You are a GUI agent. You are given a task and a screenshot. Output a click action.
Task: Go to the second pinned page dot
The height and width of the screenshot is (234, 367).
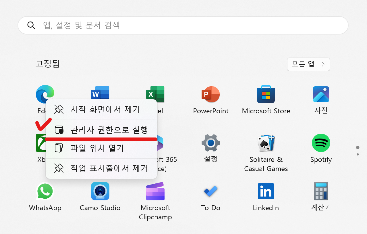click(358, 154)
